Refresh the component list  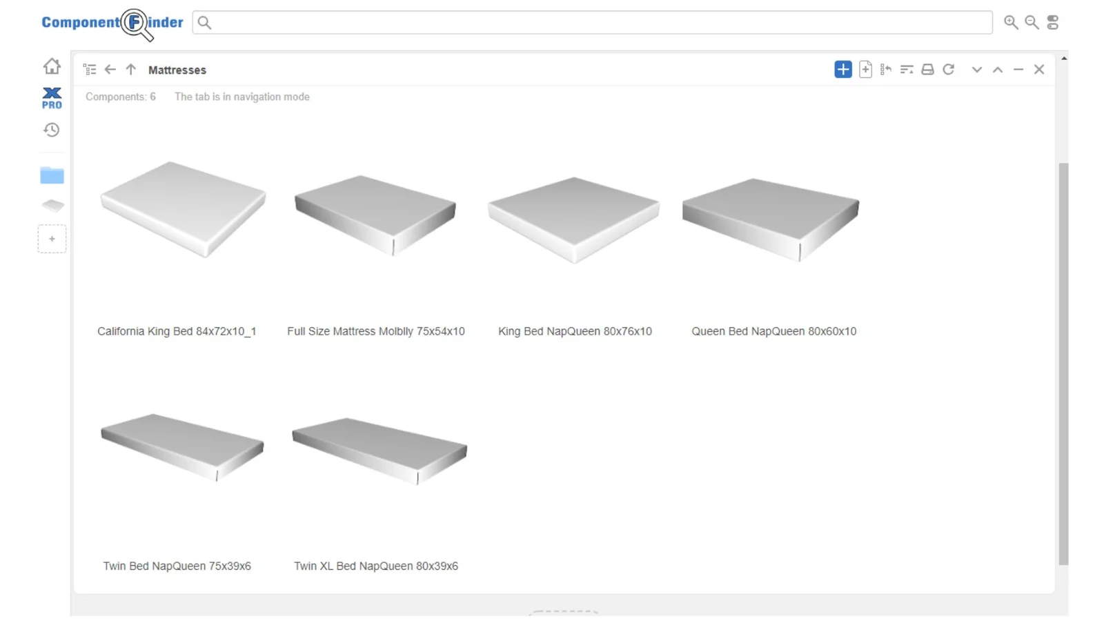pos(949,69)
